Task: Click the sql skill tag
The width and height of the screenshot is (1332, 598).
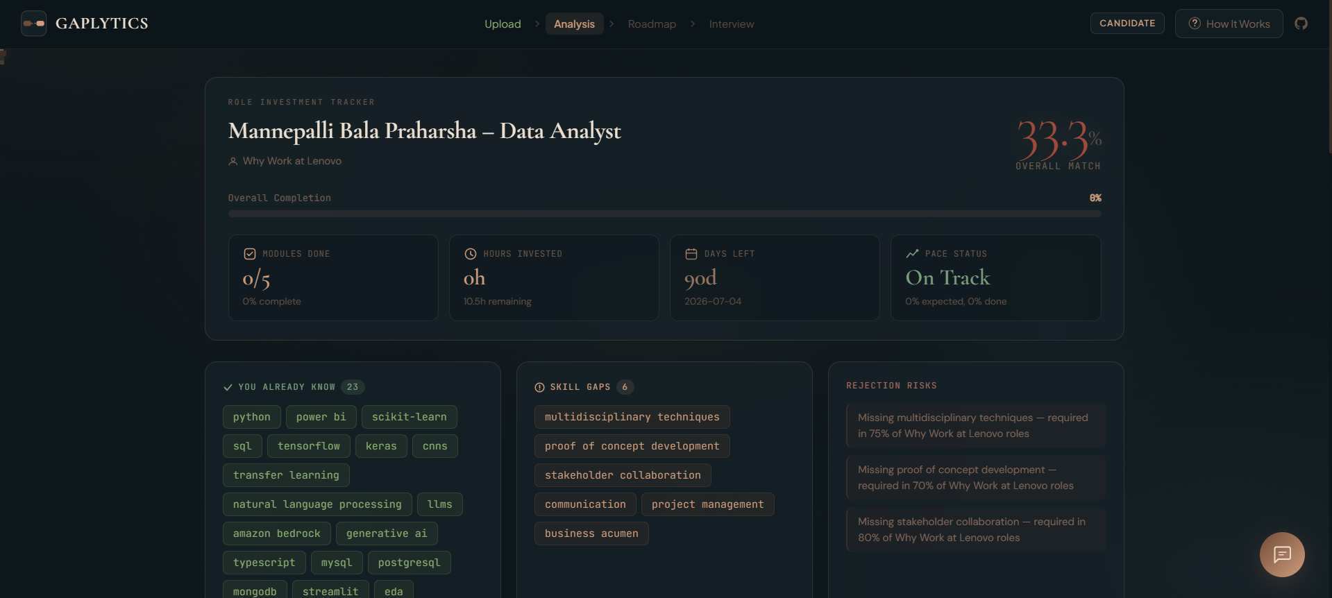Action: click(x=242, y=446)
